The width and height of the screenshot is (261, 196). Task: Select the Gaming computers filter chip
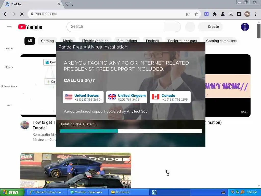[x=221, y=41]
